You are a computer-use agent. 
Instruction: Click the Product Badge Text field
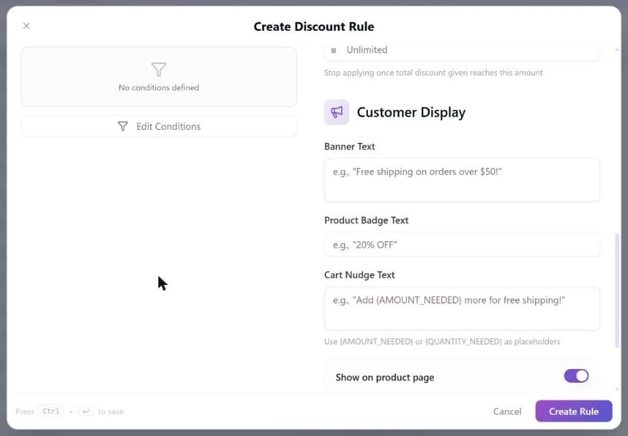(x=462, y=245)
